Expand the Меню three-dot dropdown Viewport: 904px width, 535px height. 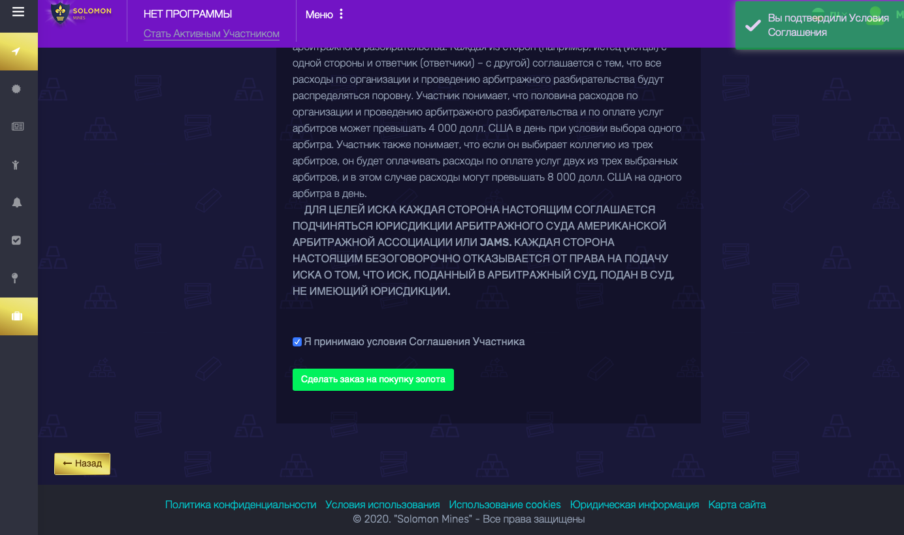click(x=325, y=14)
